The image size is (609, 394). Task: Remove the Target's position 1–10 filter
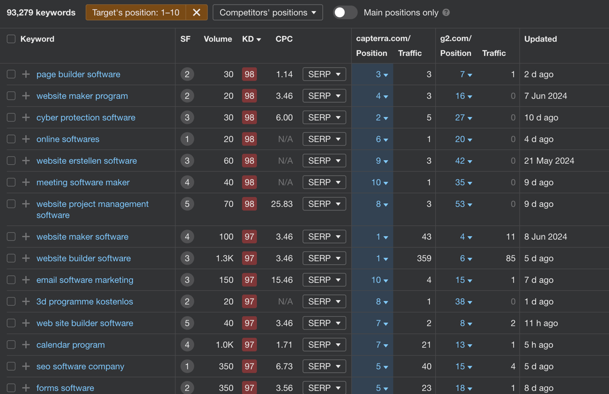(196, 13)
